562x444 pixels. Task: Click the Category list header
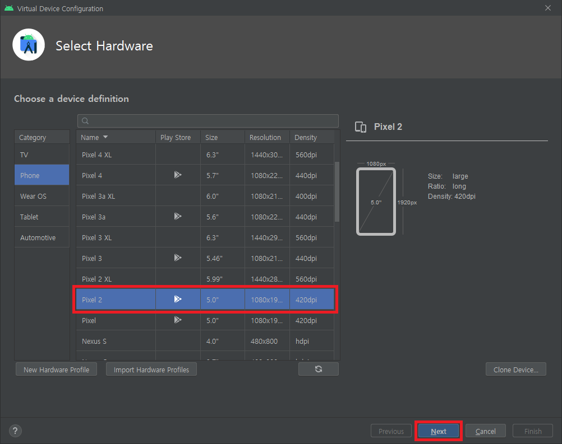pyautogui.click(x=42, y=137)
